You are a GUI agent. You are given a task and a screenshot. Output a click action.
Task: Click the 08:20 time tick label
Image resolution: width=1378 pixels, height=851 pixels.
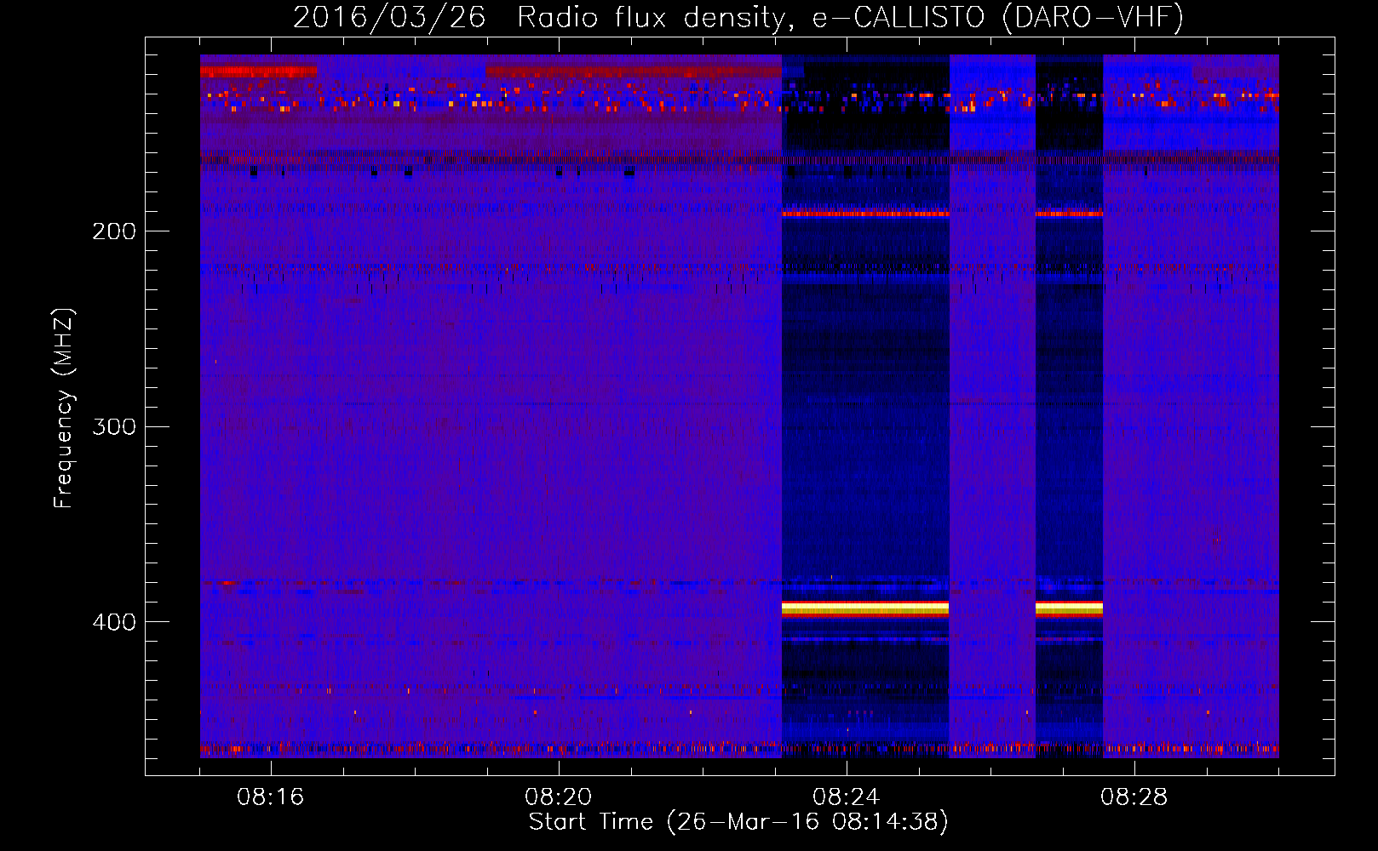click(558, 797)
